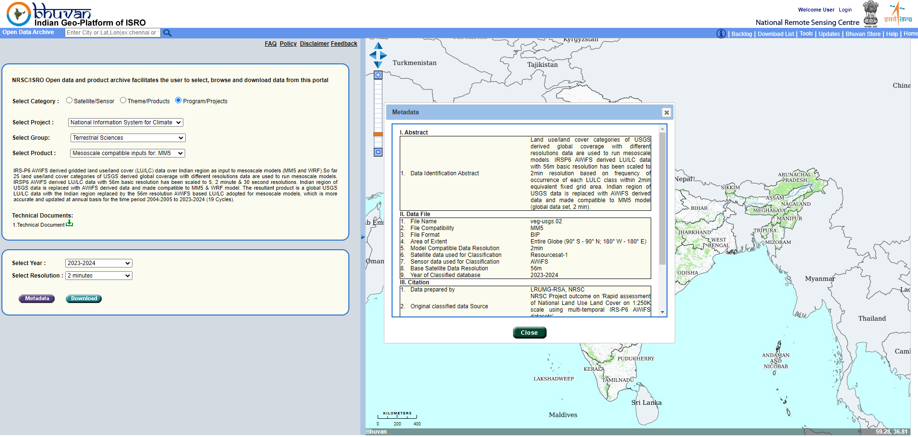Pan map down with arrow

click(x=378, y=64)
